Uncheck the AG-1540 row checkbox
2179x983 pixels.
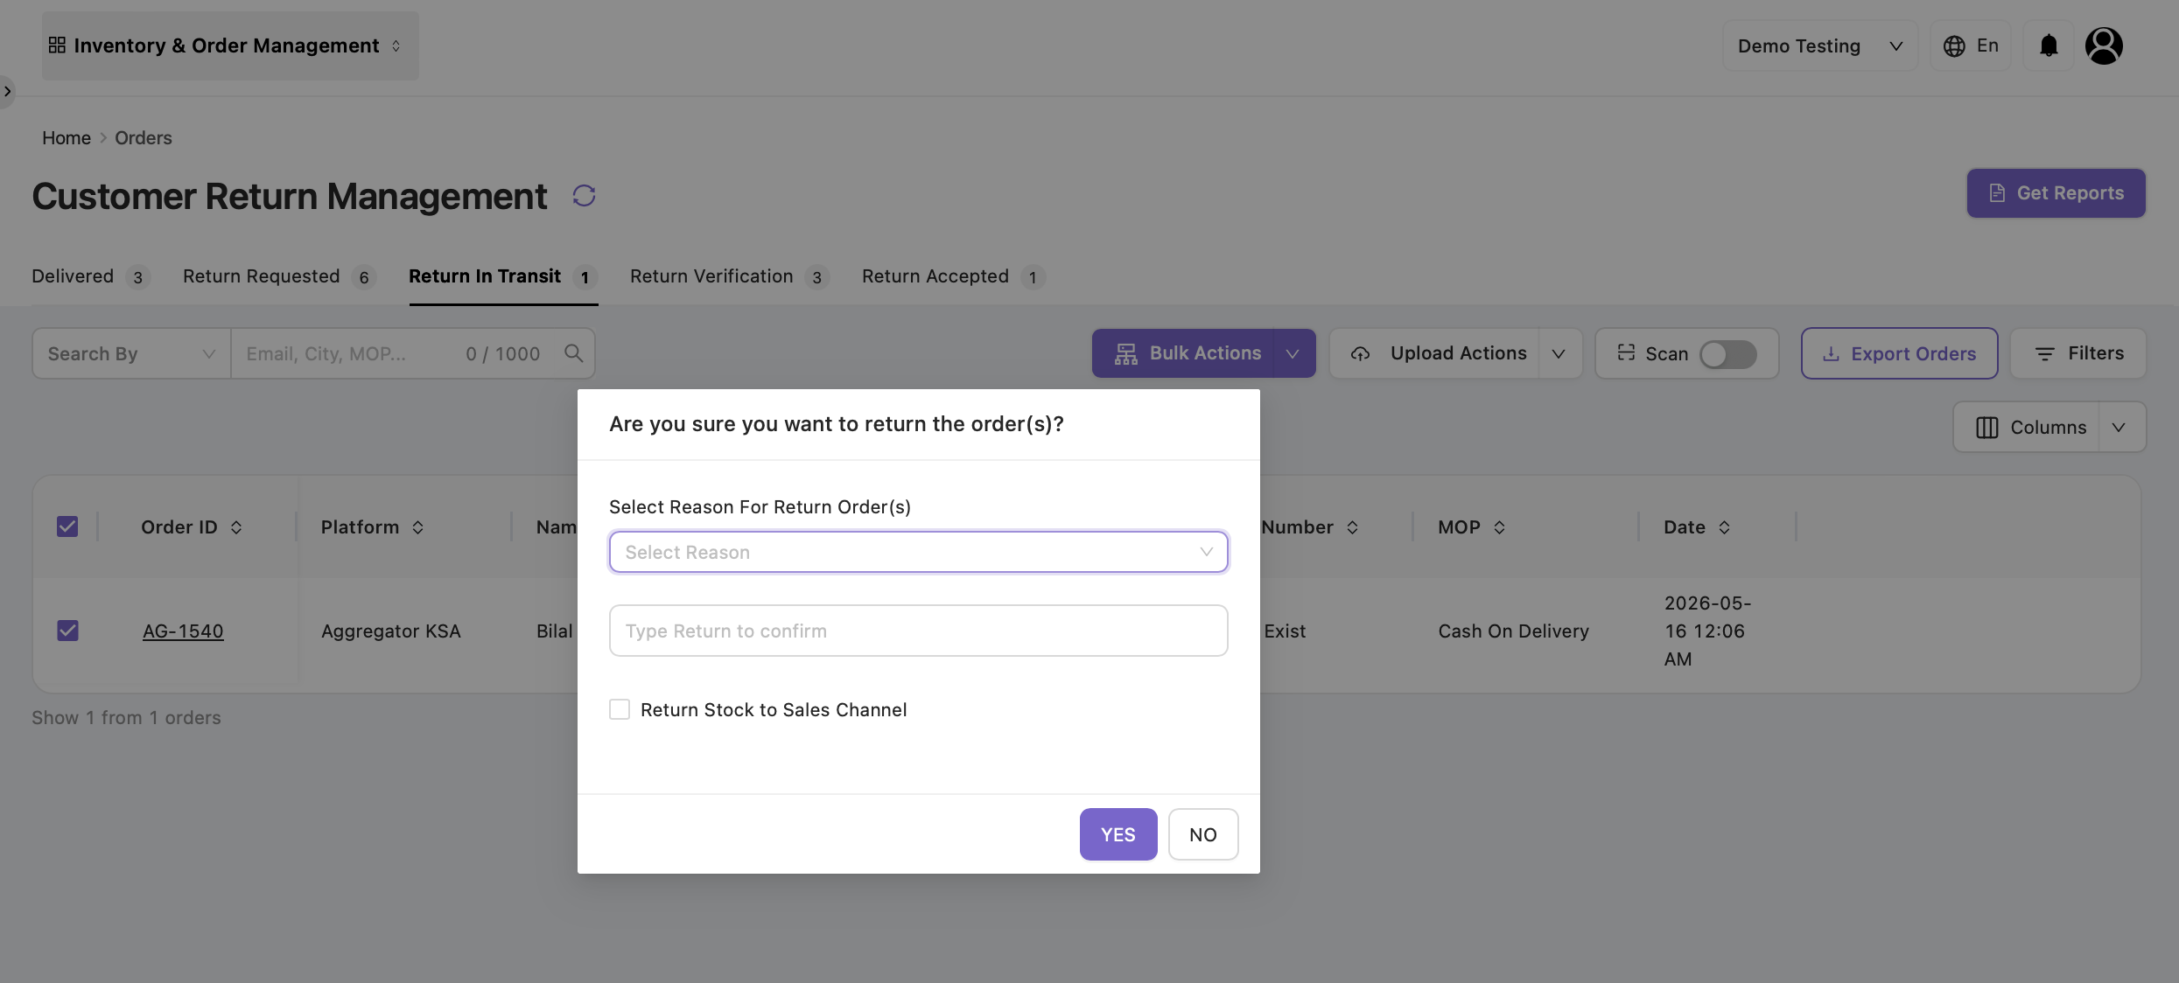pyautogui.click(x=67, y=631)
